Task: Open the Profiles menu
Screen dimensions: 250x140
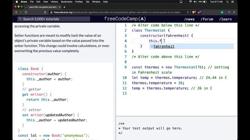Action: (79, 2)
